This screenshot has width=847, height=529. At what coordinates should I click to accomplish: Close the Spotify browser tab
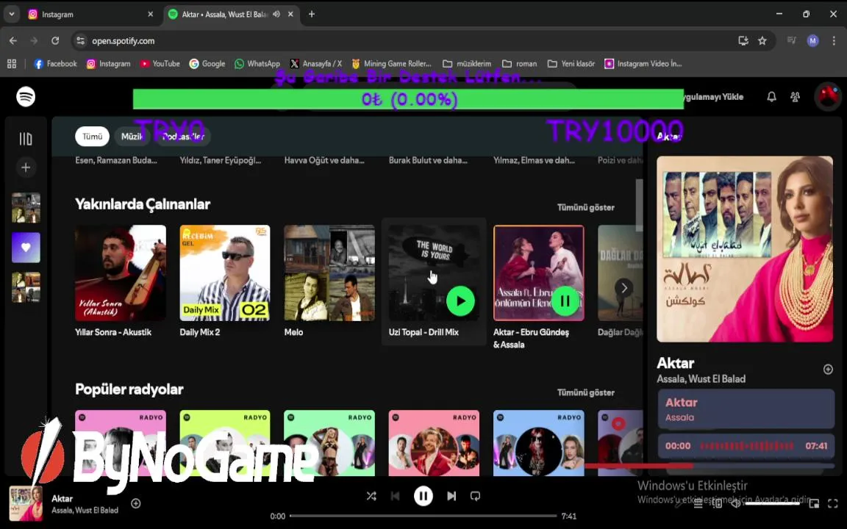pyautogui.click(x=290, y=14)
